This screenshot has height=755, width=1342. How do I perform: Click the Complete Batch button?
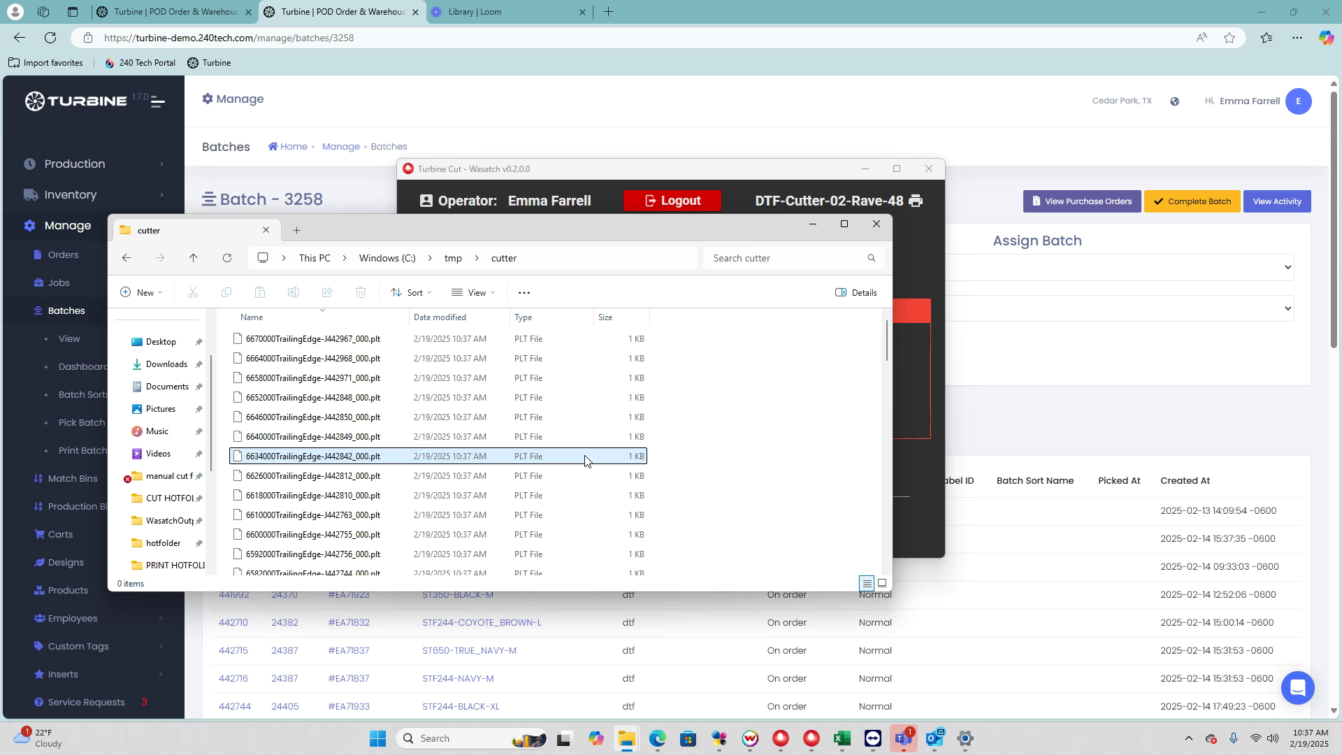[x=1192, y=201]
